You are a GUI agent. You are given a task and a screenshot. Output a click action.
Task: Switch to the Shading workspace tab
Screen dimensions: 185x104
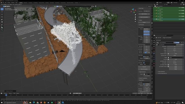tap(47, 3)
